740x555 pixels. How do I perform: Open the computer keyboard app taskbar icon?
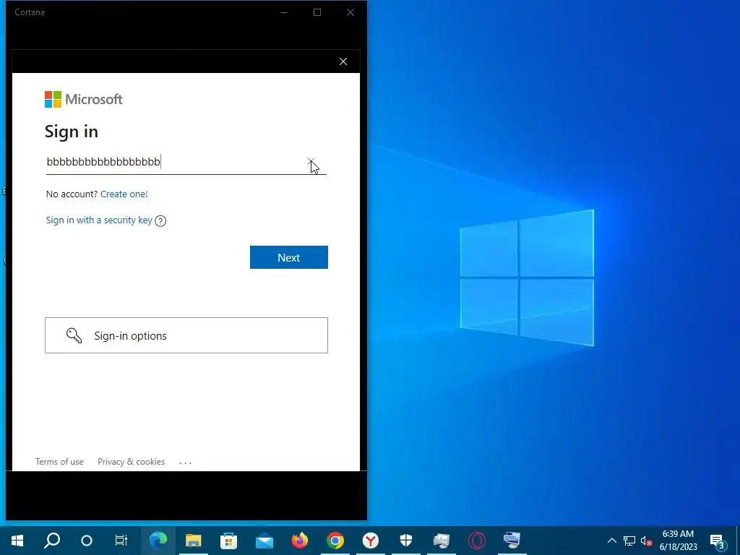point(512,541)
